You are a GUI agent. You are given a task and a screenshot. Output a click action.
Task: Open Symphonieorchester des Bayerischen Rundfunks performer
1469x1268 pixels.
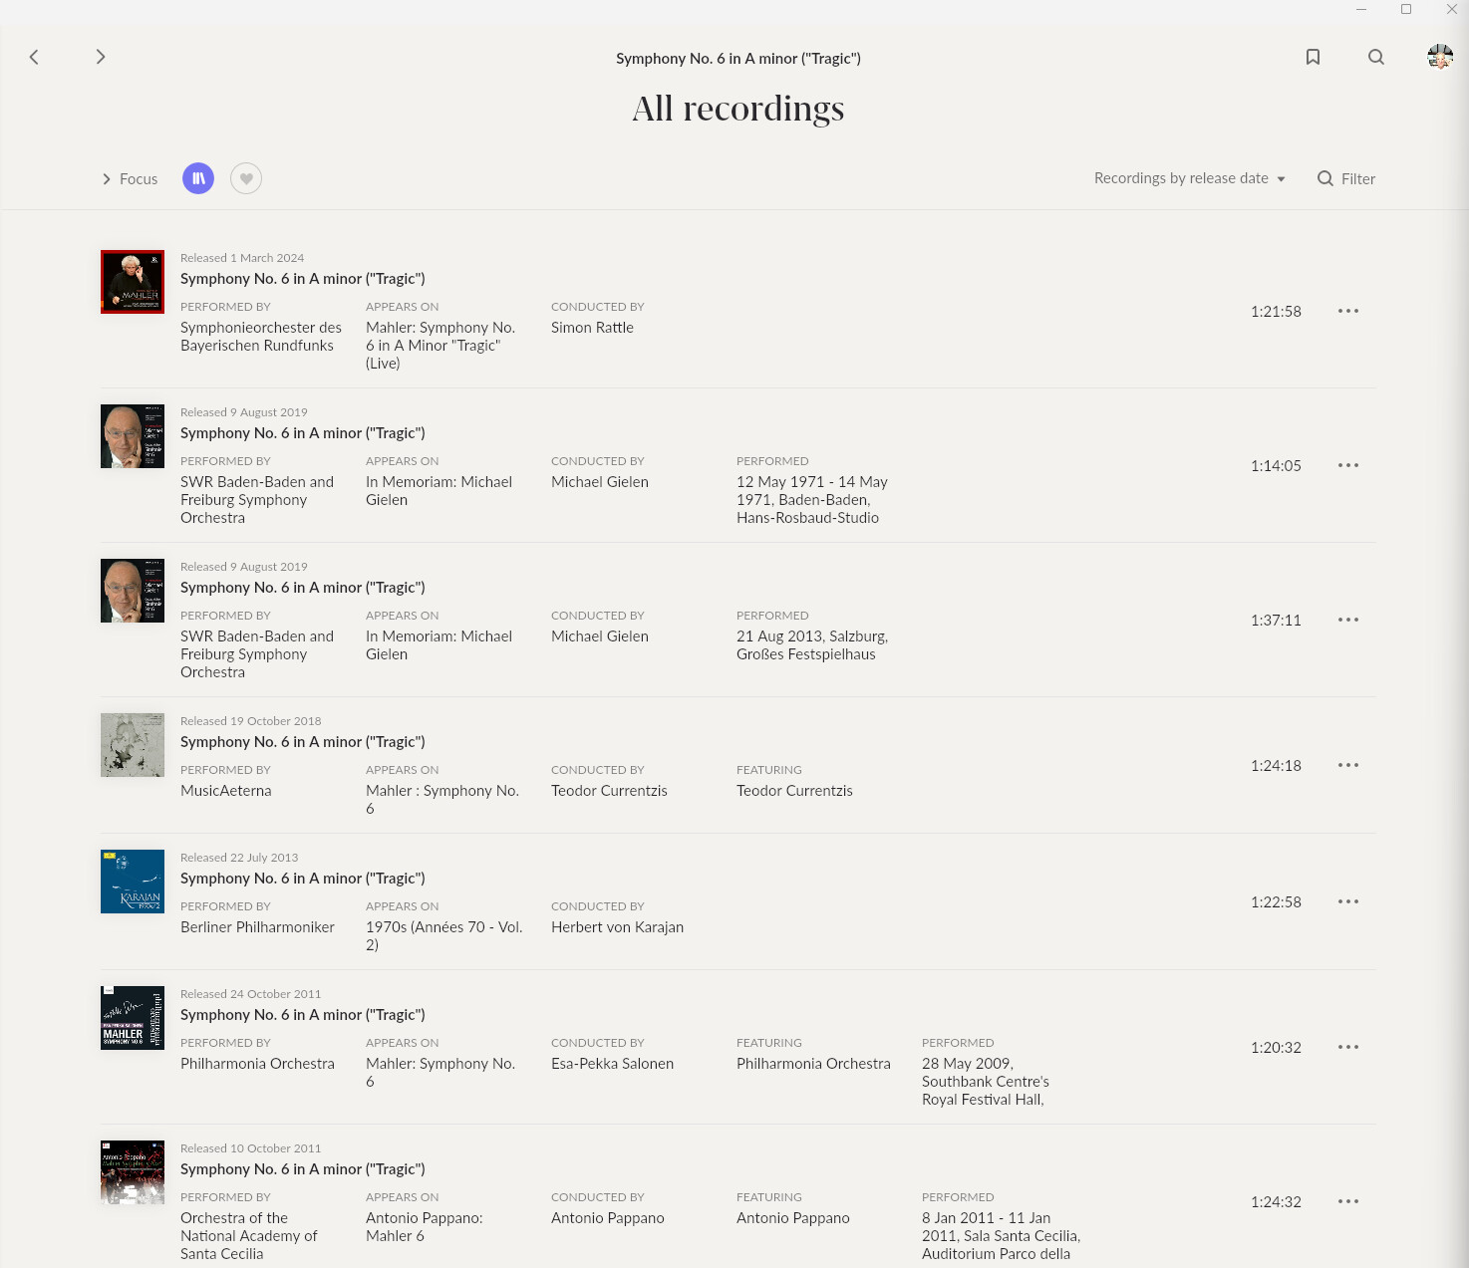261,337
